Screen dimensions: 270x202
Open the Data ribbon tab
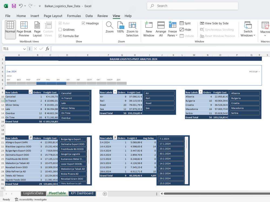tap(89, 16)
